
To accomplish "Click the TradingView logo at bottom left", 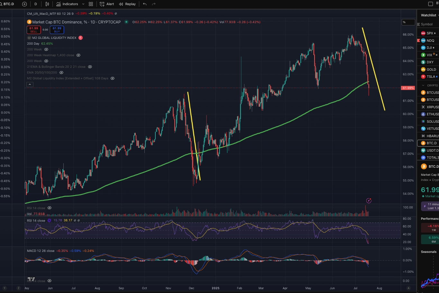I will (x=31, y=279).
